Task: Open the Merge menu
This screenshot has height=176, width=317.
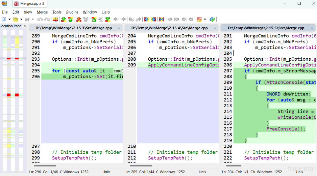Action: pos(42,12)
